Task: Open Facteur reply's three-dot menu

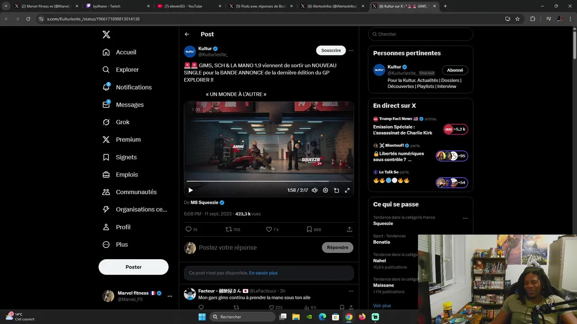Action: point(351,291)
